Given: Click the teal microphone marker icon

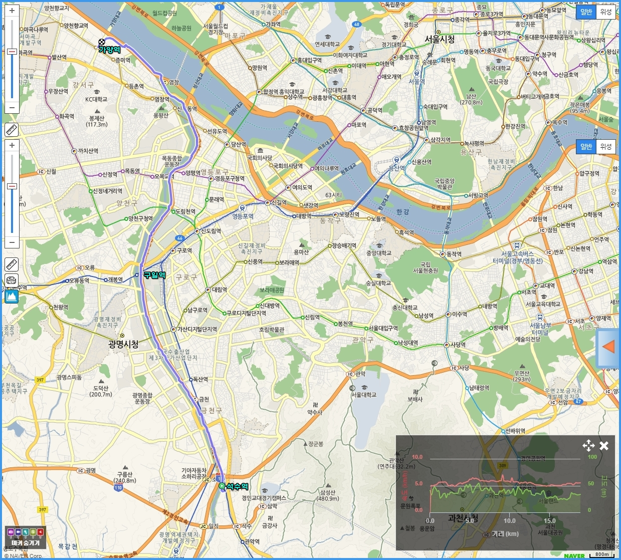Looking at the screenshot, I should click(x=26, y=532).
